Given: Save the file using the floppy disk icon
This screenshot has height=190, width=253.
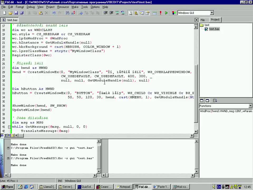Looking at the screenshot, I should [16, 13].
